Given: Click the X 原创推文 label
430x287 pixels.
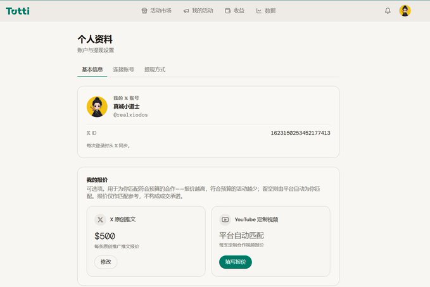Looking at the screenshot, I should coord(123,219).
